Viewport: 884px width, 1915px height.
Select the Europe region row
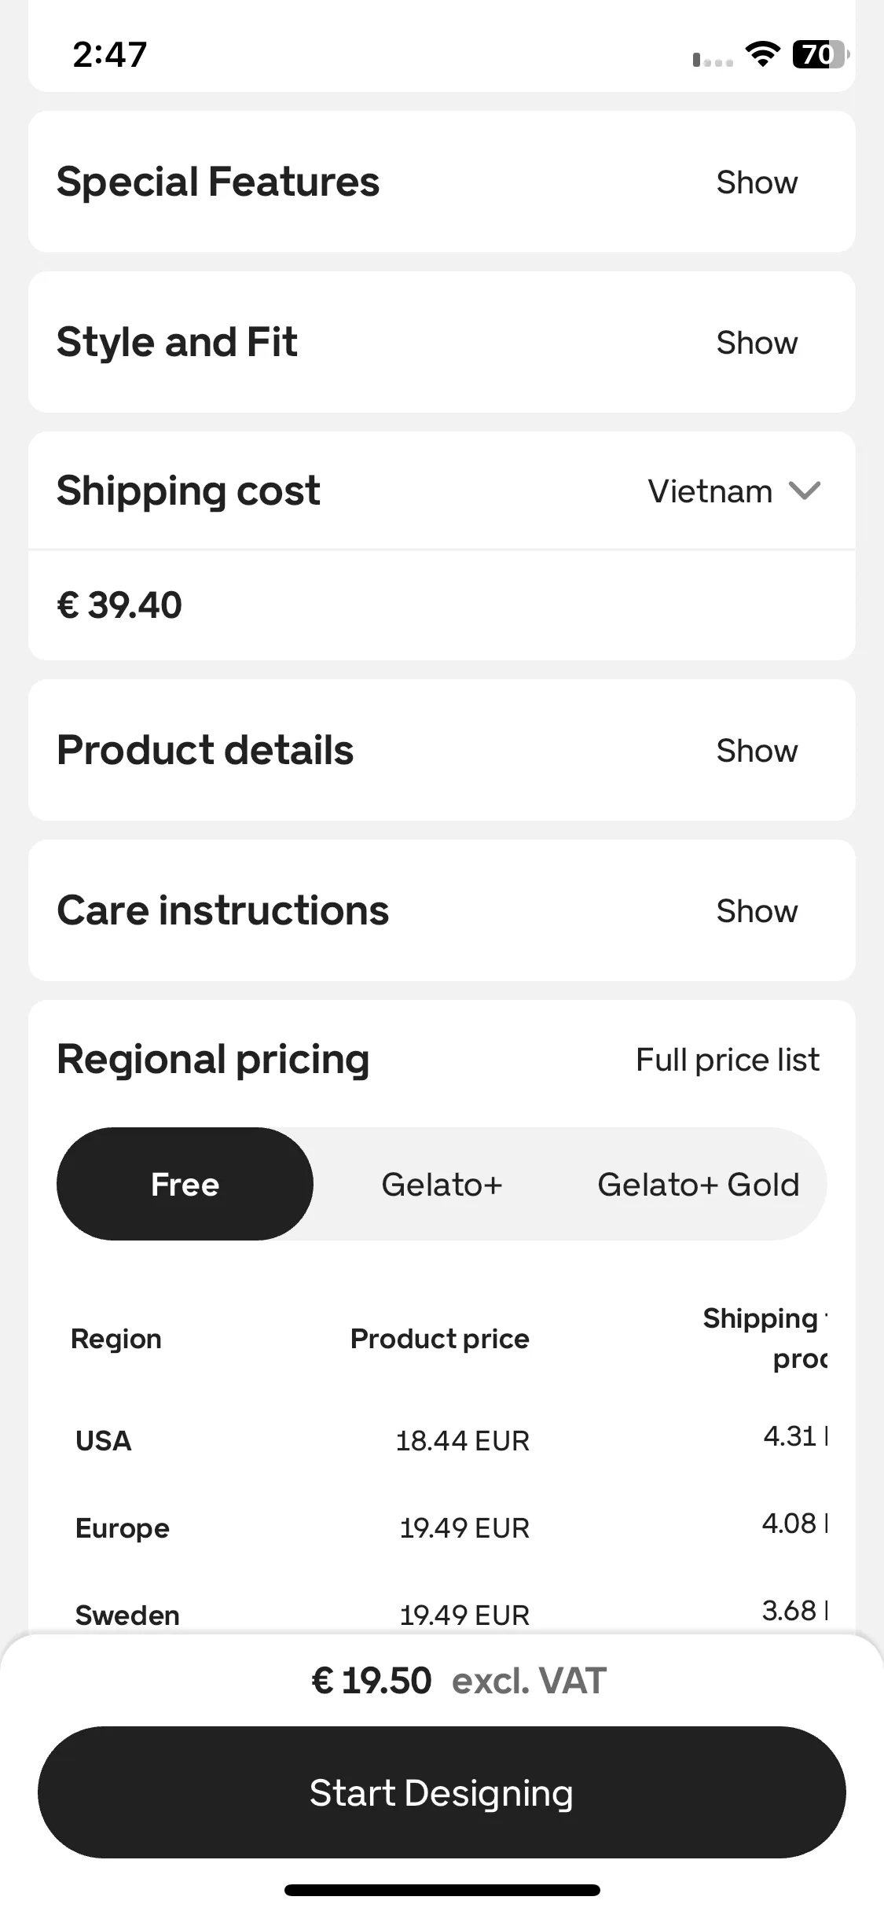(442, 1527)
